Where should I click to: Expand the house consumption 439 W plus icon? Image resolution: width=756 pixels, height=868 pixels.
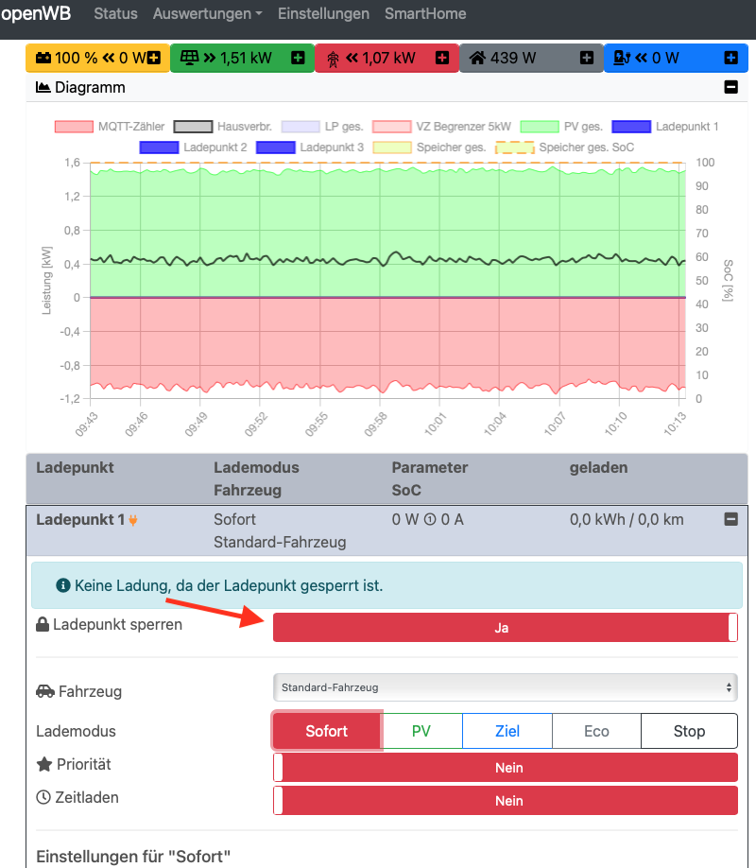click(587, 59)
